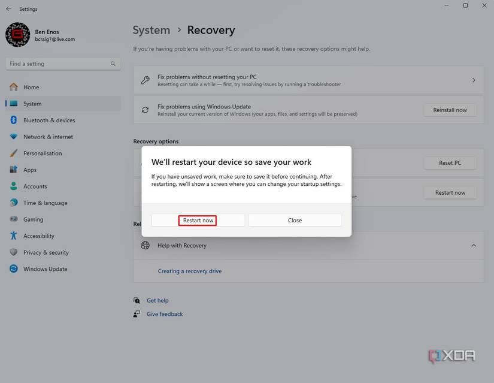Go back using the Settings back arrow

coord(8,9)
